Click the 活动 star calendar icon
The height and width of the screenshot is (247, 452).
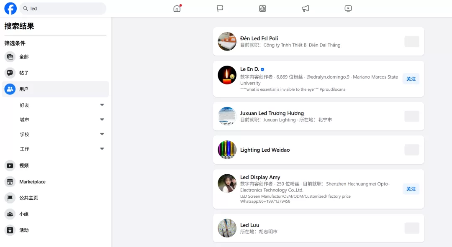click(10, 230)
